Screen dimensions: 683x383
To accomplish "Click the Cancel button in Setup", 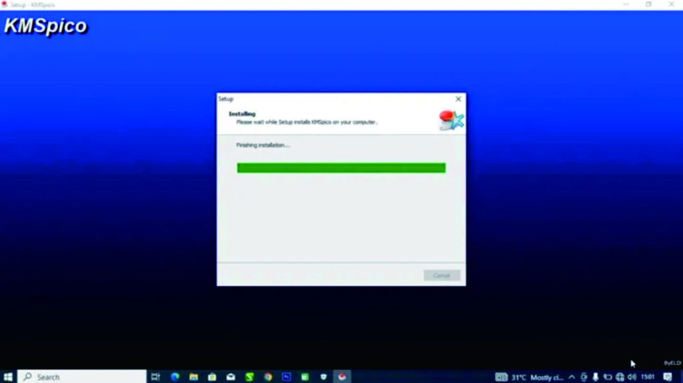I will pos(442,275).
